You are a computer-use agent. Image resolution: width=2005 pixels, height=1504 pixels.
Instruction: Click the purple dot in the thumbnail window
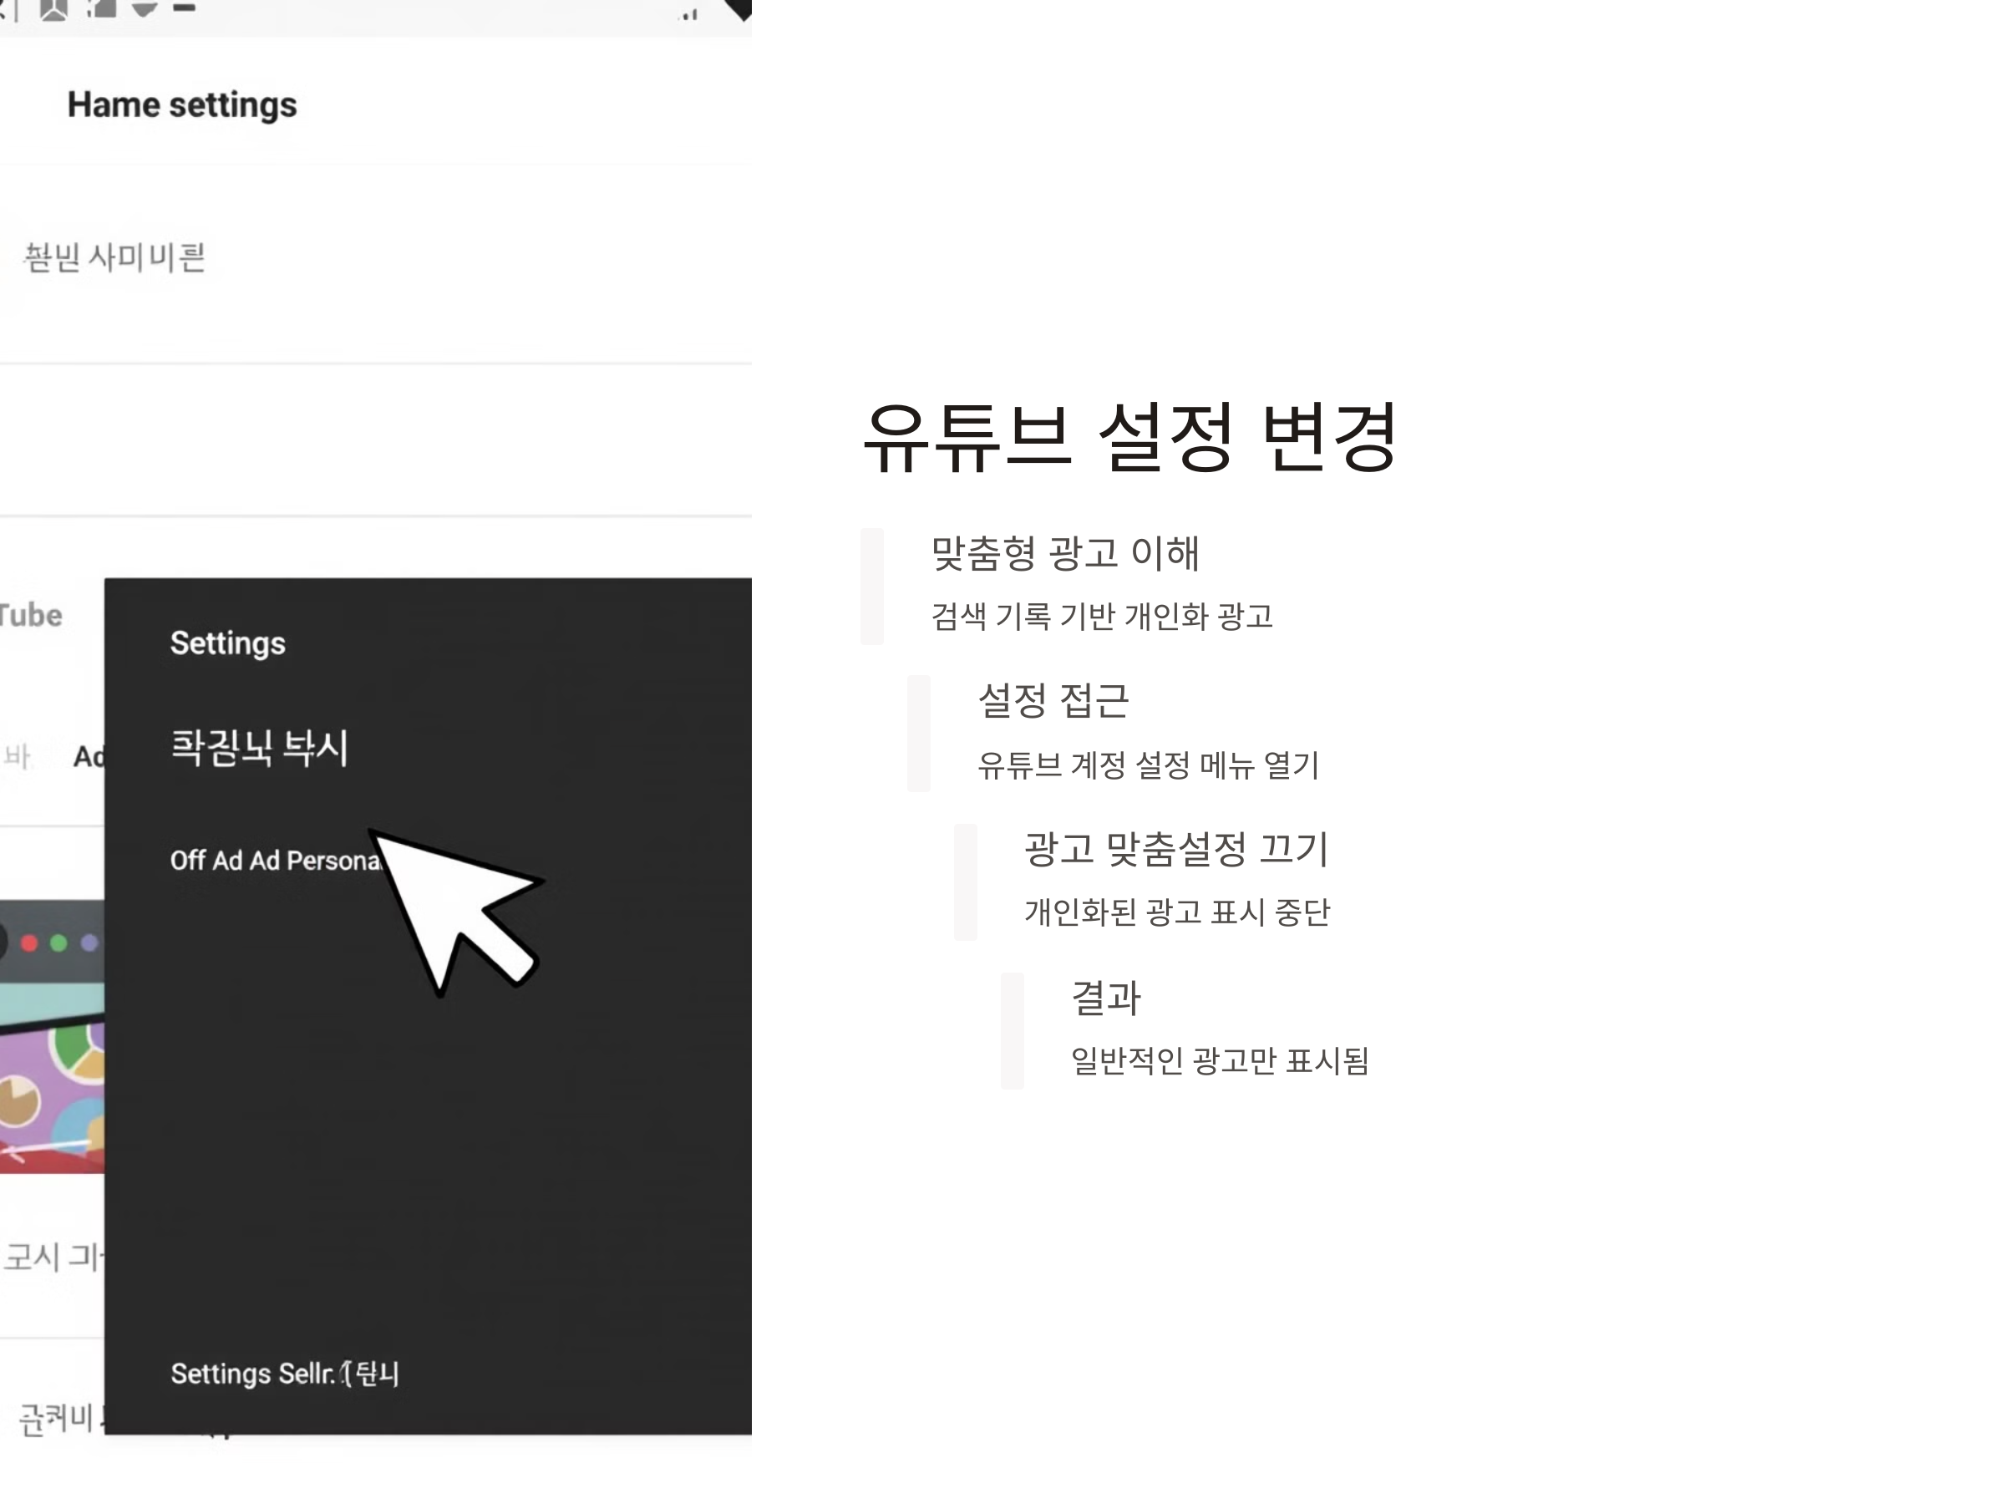click(x=89, y=943)
